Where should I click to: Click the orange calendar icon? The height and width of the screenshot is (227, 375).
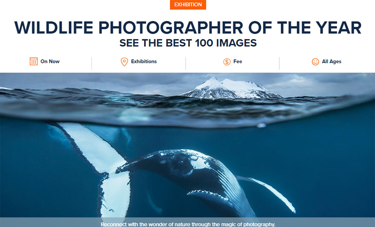34,61
